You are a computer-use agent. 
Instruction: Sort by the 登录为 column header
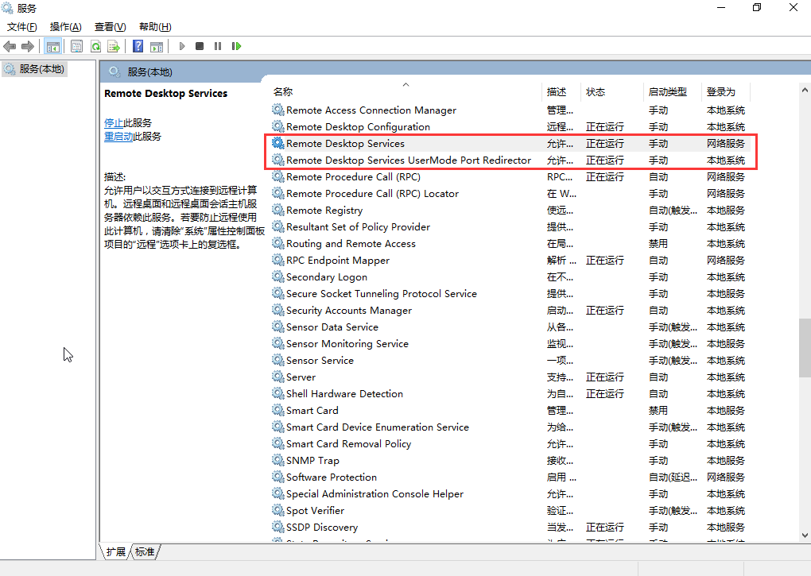coord(726,92)
